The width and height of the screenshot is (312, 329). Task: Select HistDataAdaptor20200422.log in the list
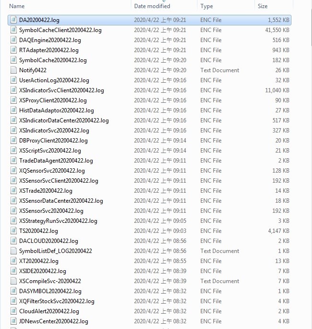pos(57,110)
